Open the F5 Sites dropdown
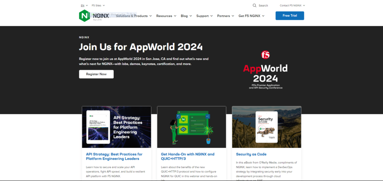 pyautogui.click(x=98, y=5)
